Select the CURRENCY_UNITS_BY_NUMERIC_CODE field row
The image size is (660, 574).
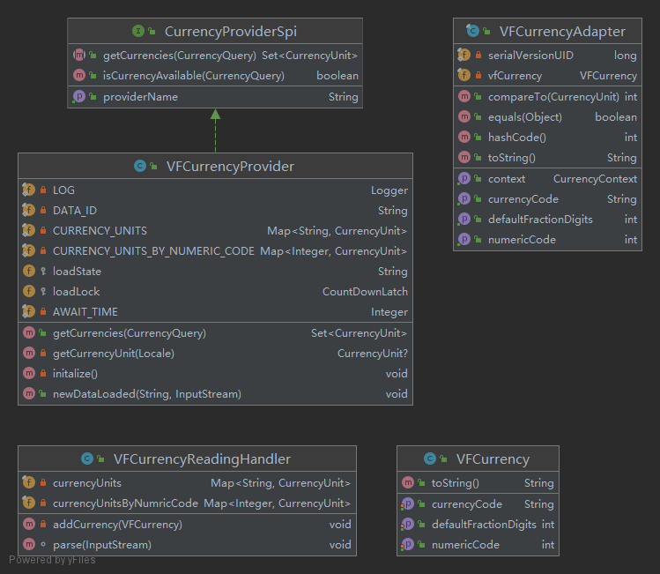point(215,251)
